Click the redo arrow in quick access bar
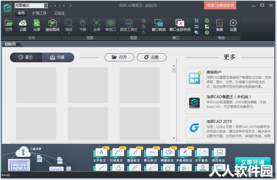The image size is (277, 180). (60, 6)
